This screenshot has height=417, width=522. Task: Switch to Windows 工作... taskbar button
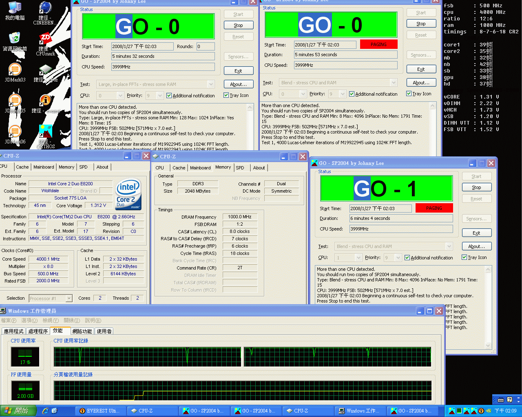[360, 411]
